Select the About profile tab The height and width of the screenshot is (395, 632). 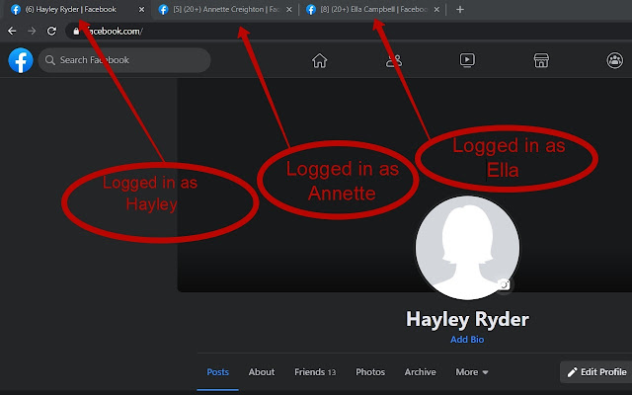tap(262, 372)
